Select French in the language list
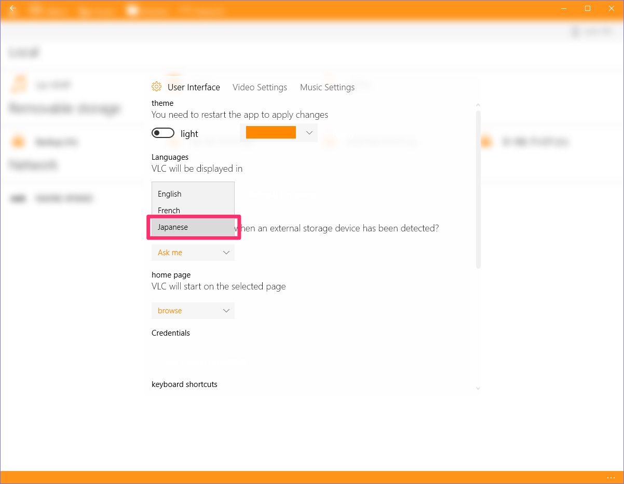The image size is (624, 484). click(x=193, y=211)
